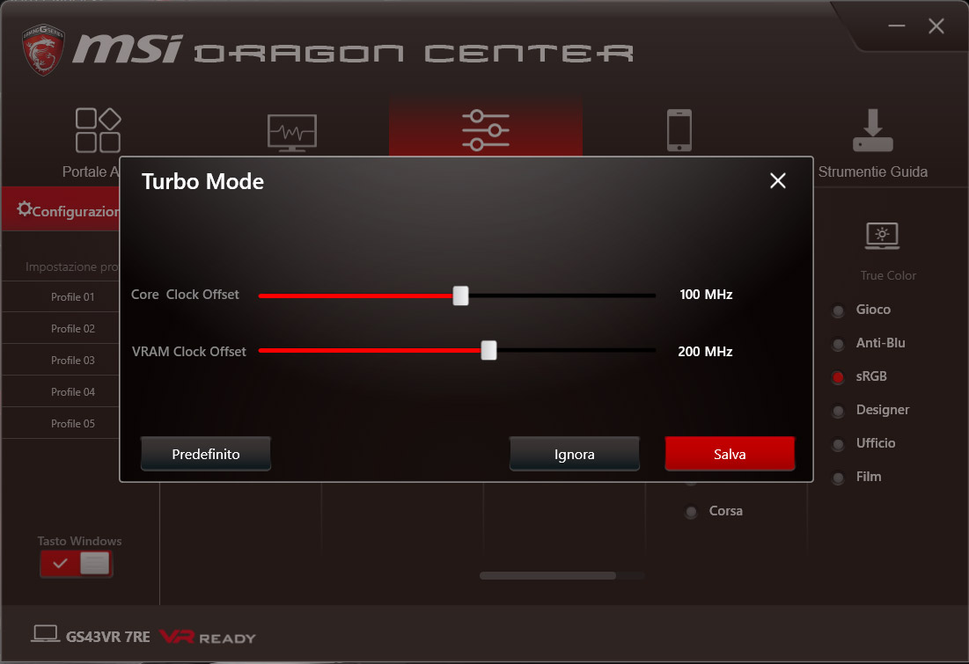Click the MSI dragon shield logo
This screenshot has width=969, height=664.
tap(42, 49)
